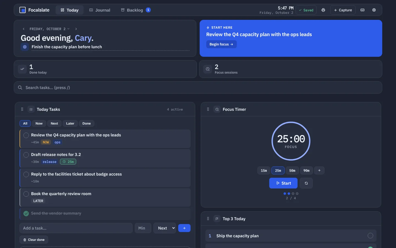Image resolution: width=396 pixels, height=248 pixels.
Task: Switch to the Journal tab
Action: [100, 10]
